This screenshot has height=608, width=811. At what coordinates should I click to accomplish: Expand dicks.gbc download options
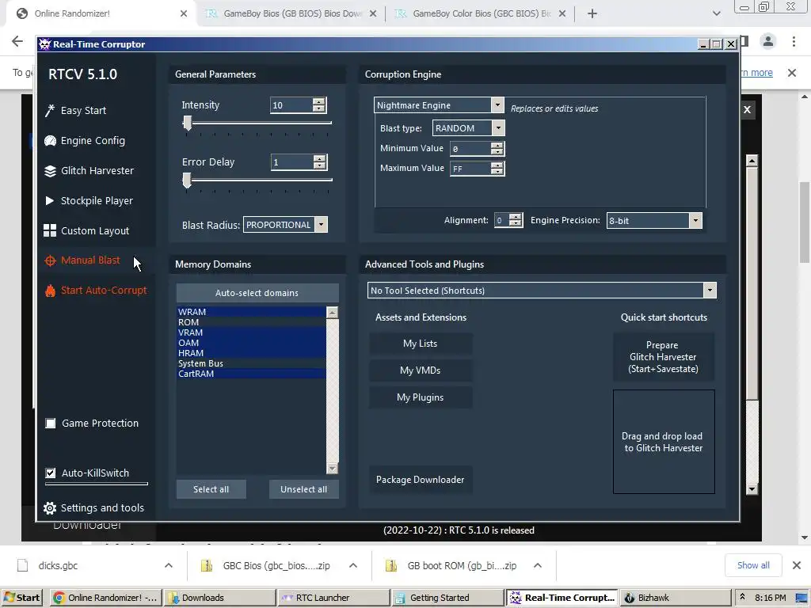point(169,565)
